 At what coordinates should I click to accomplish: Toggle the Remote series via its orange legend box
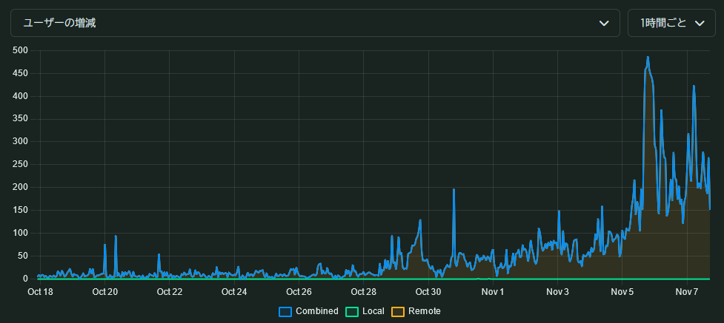(398, 311)
